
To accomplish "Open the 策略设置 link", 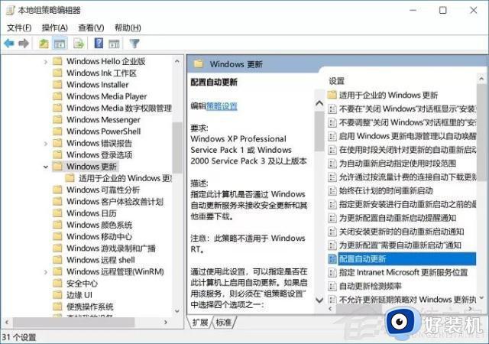I will coord(222,106).
